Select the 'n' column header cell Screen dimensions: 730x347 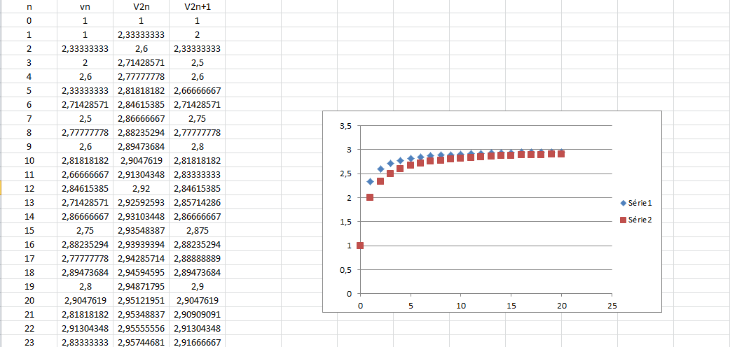tap(29, 7)
